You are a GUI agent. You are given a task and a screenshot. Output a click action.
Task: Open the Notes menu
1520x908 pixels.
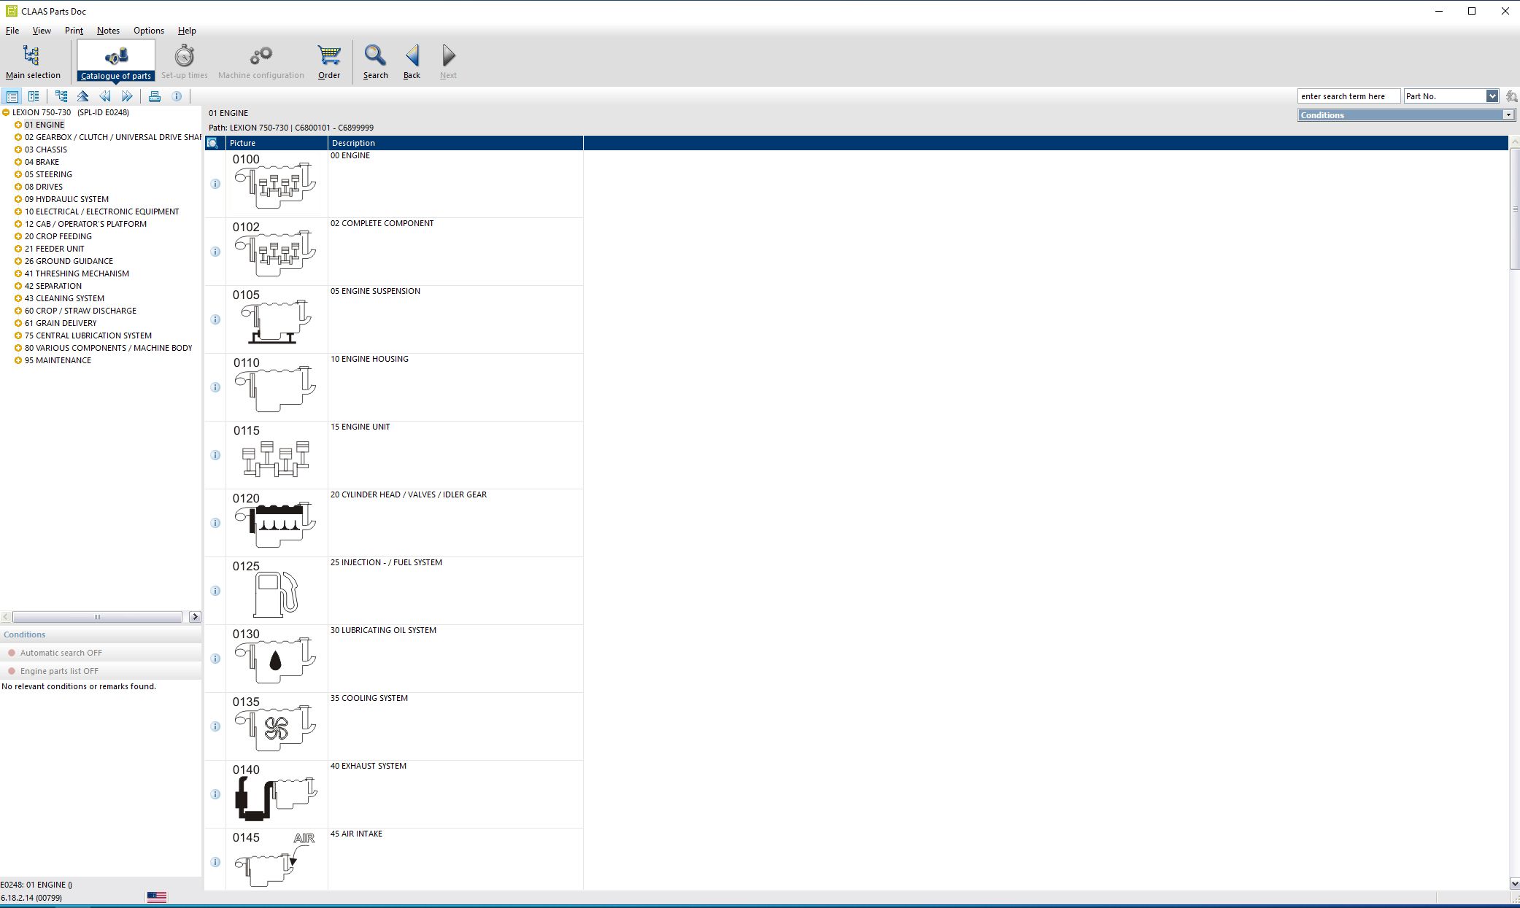point(108,31)
